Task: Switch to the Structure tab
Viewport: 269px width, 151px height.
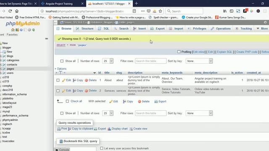Action: (x=85, y=29)
